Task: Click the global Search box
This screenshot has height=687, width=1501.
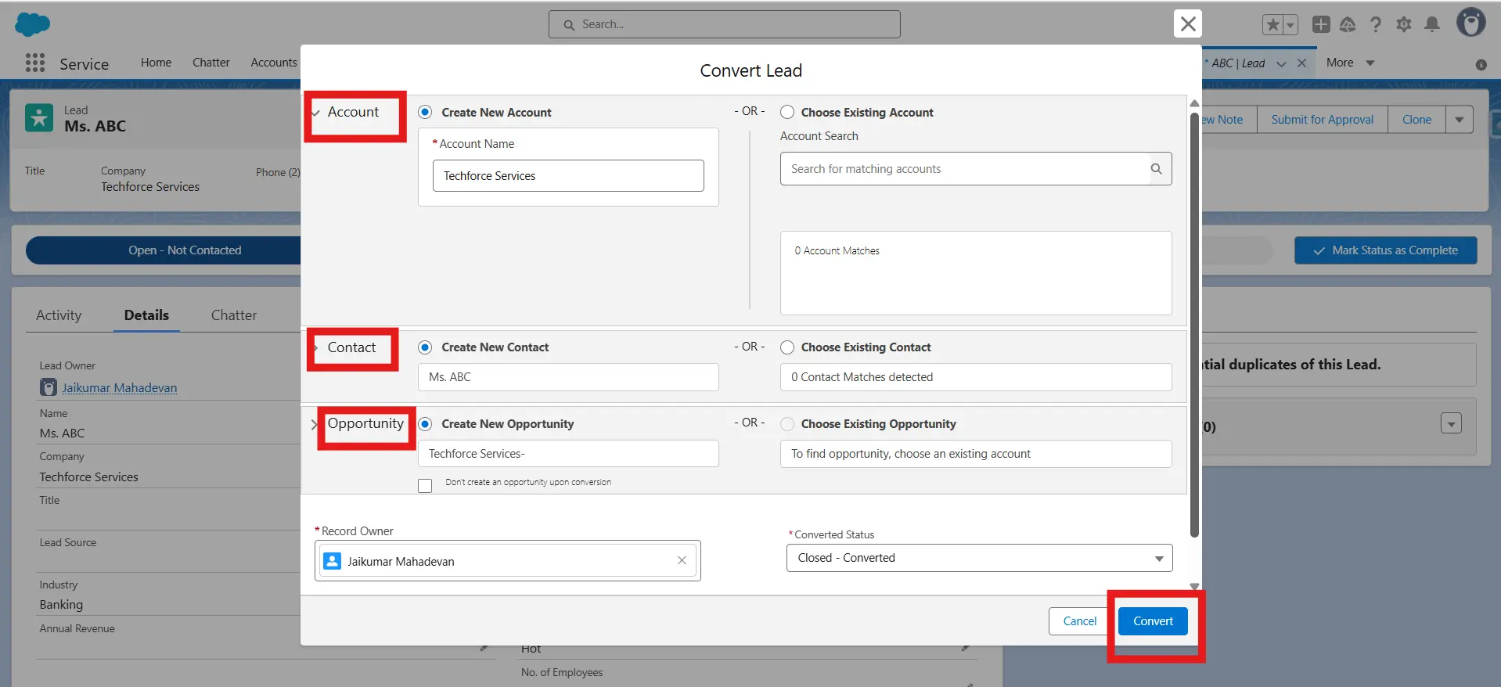Action: pyautogui.click(x=724, y=24)
